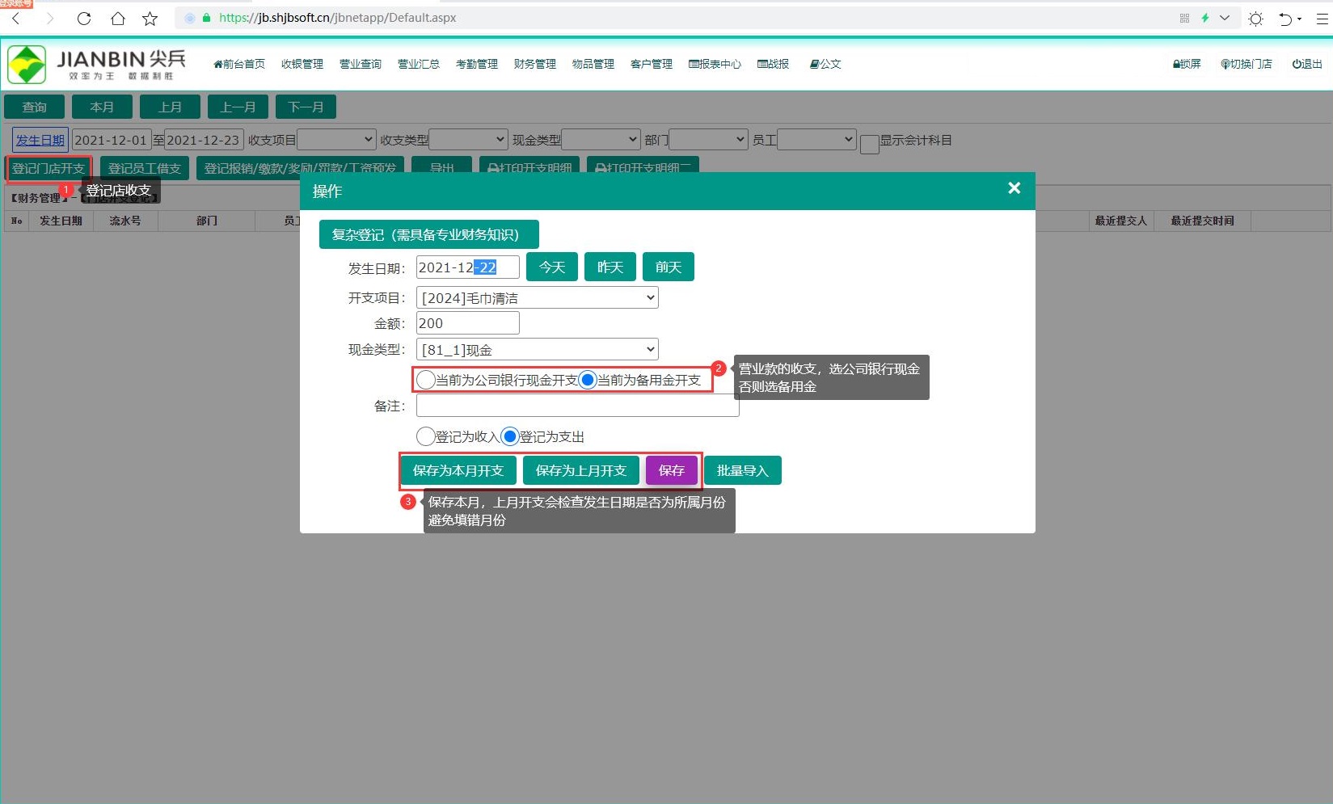Open the browser home page icon
The height and width of the screenshot is (804, 1333).
[117, 18]
